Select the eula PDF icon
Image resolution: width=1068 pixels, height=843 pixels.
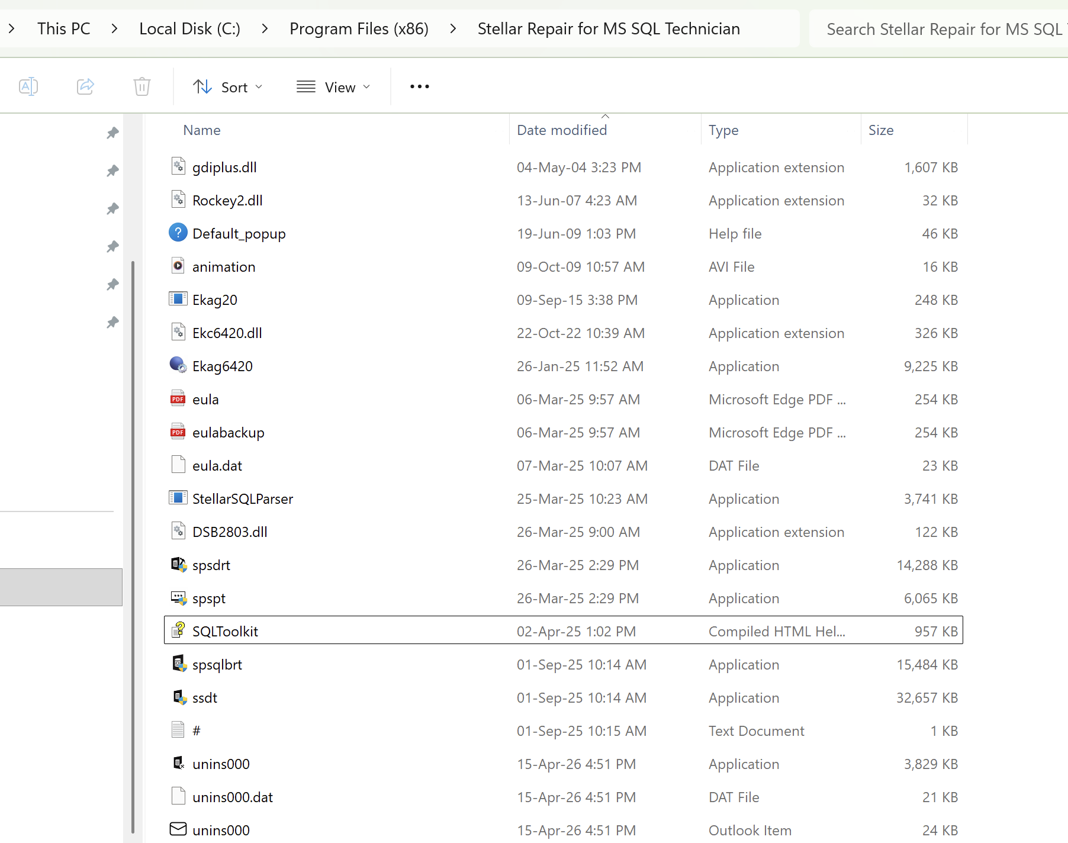178,398
